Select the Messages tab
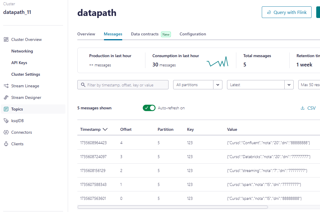Image resolution: width=320 pixels, height=212 pixels. (113, 34)
